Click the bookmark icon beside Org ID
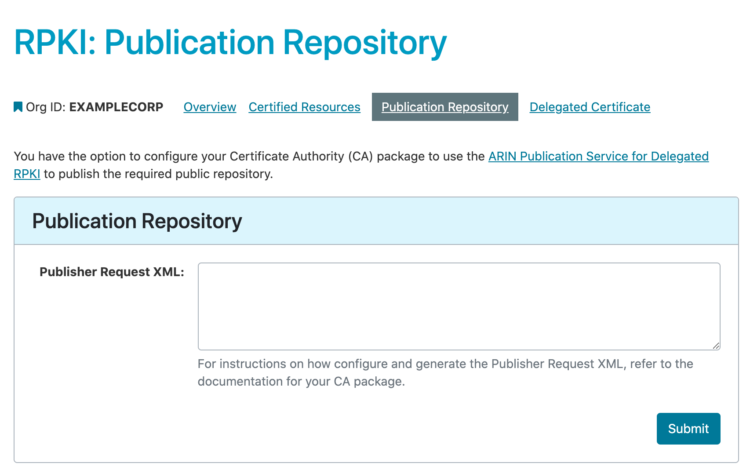750x474 pixels. point(18,107)
